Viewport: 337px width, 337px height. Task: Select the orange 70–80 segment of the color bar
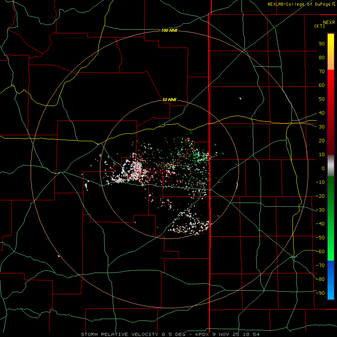[331, 63]
